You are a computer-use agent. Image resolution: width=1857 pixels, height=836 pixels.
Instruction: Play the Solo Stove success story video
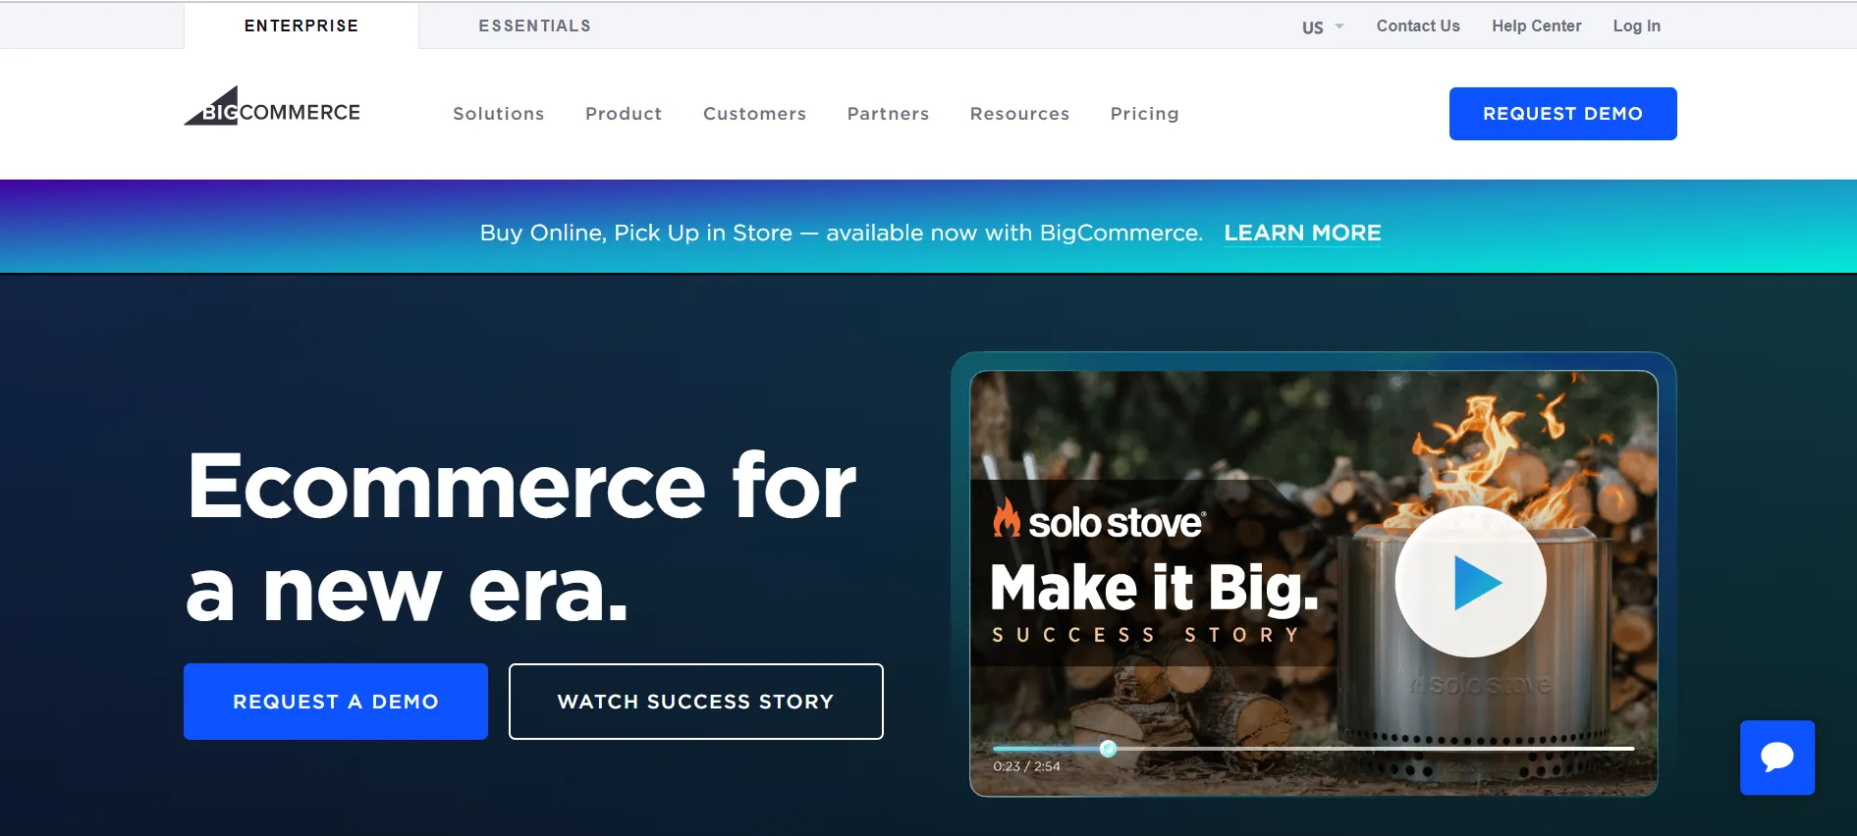(x=1470, y=582)
